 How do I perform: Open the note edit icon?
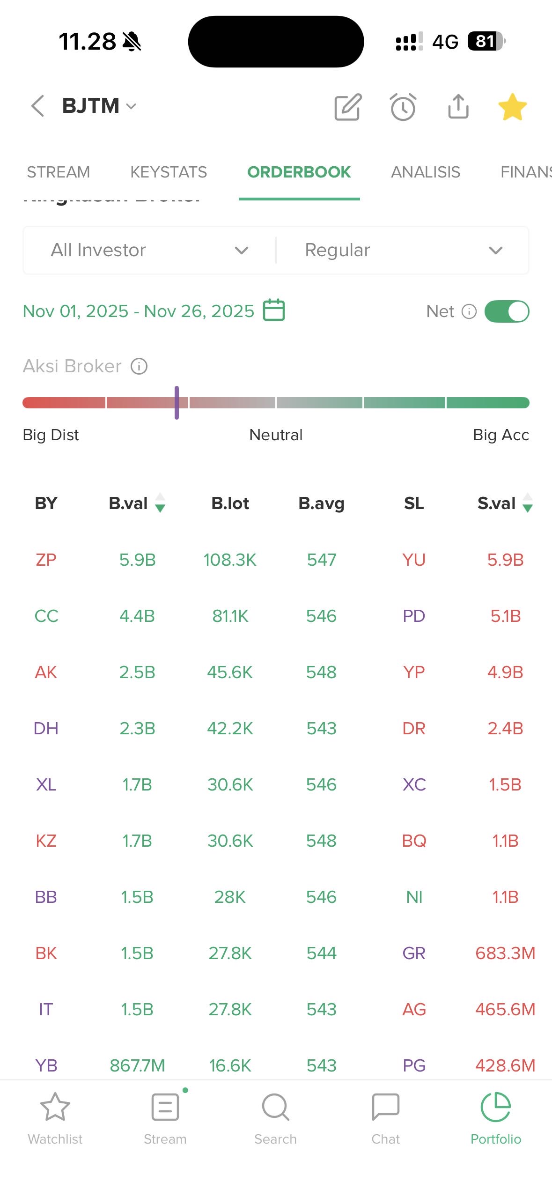pyautogui.click(x=348, y=107)
